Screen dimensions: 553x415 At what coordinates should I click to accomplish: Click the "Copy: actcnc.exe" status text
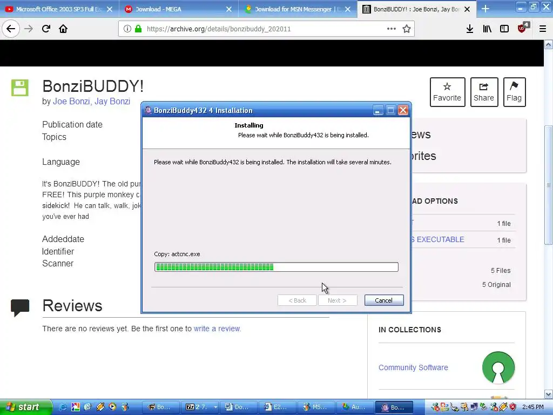click(x=177, y=254)
